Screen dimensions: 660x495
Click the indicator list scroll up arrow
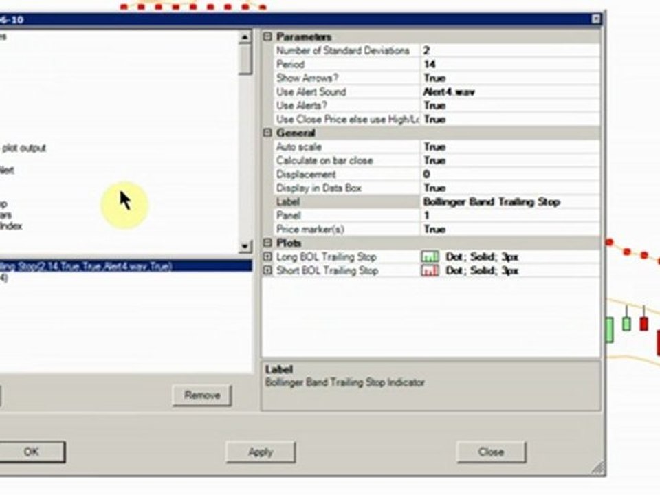[245, 37]
